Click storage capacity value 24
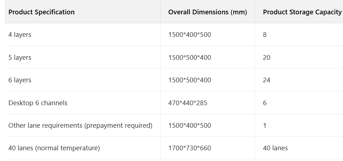 (267, 80)
